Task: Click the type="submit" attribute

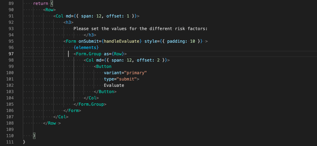Action: pos(121,79)
